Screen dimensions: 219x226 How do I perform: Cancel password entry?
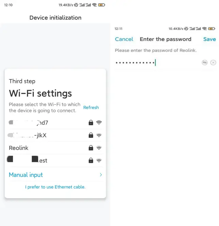(124, 39)
